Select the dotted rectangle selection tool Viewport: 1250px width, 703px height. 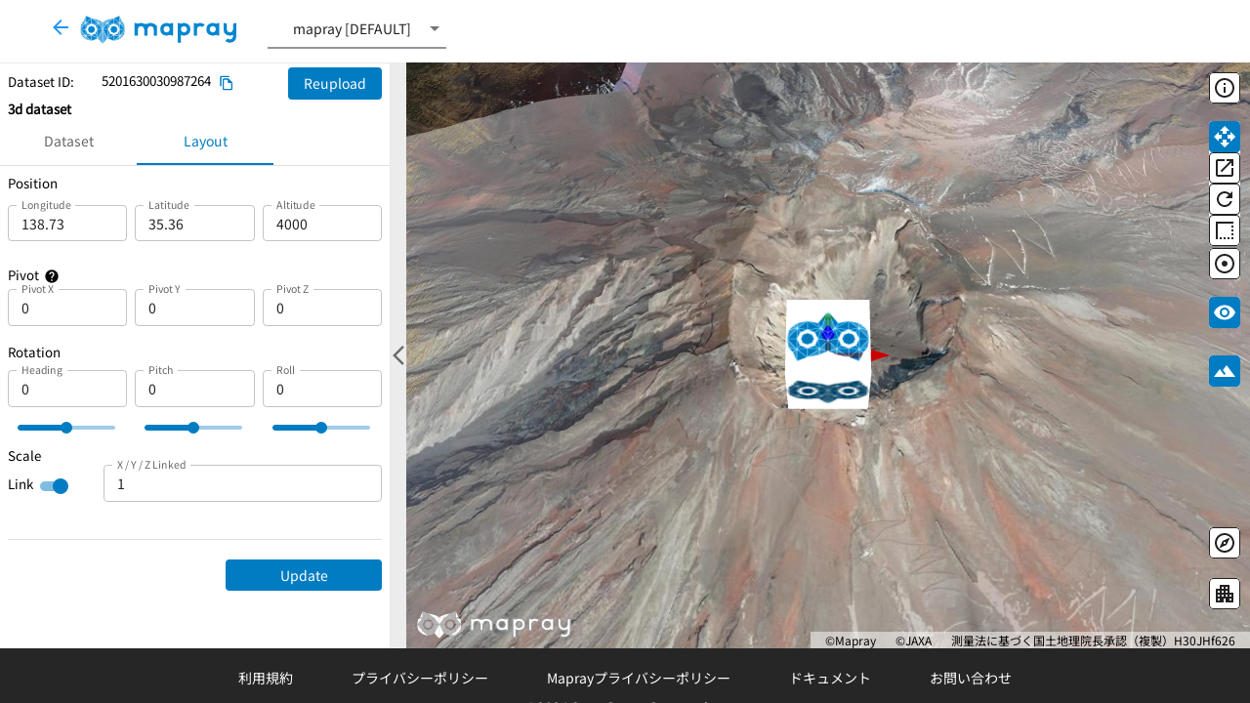tap(1225, 231)
